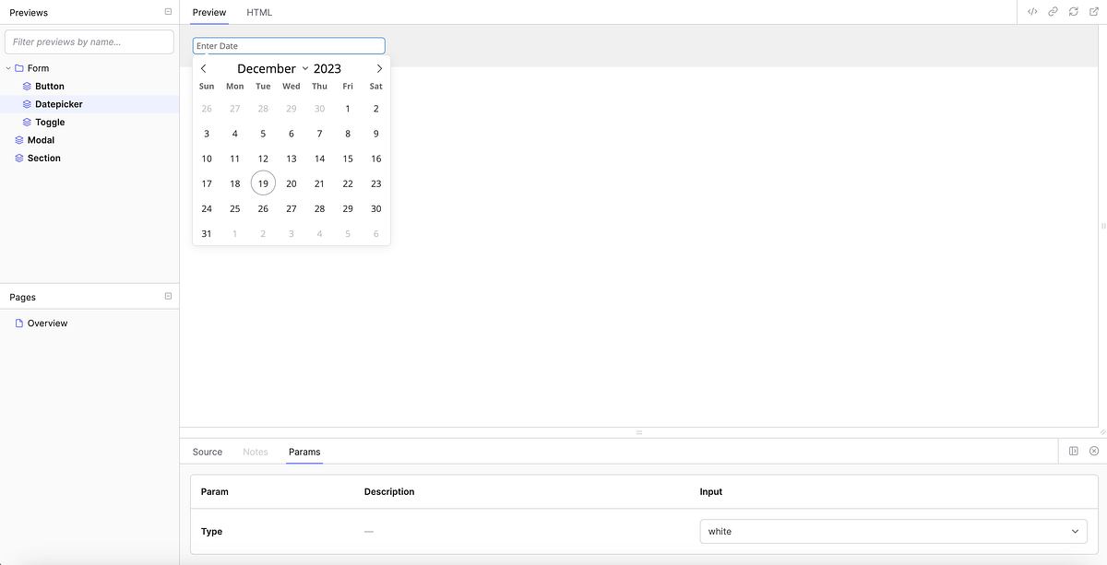Navigate to the previous month
This screenshot has height=565, width=1107.
point(203,67)
